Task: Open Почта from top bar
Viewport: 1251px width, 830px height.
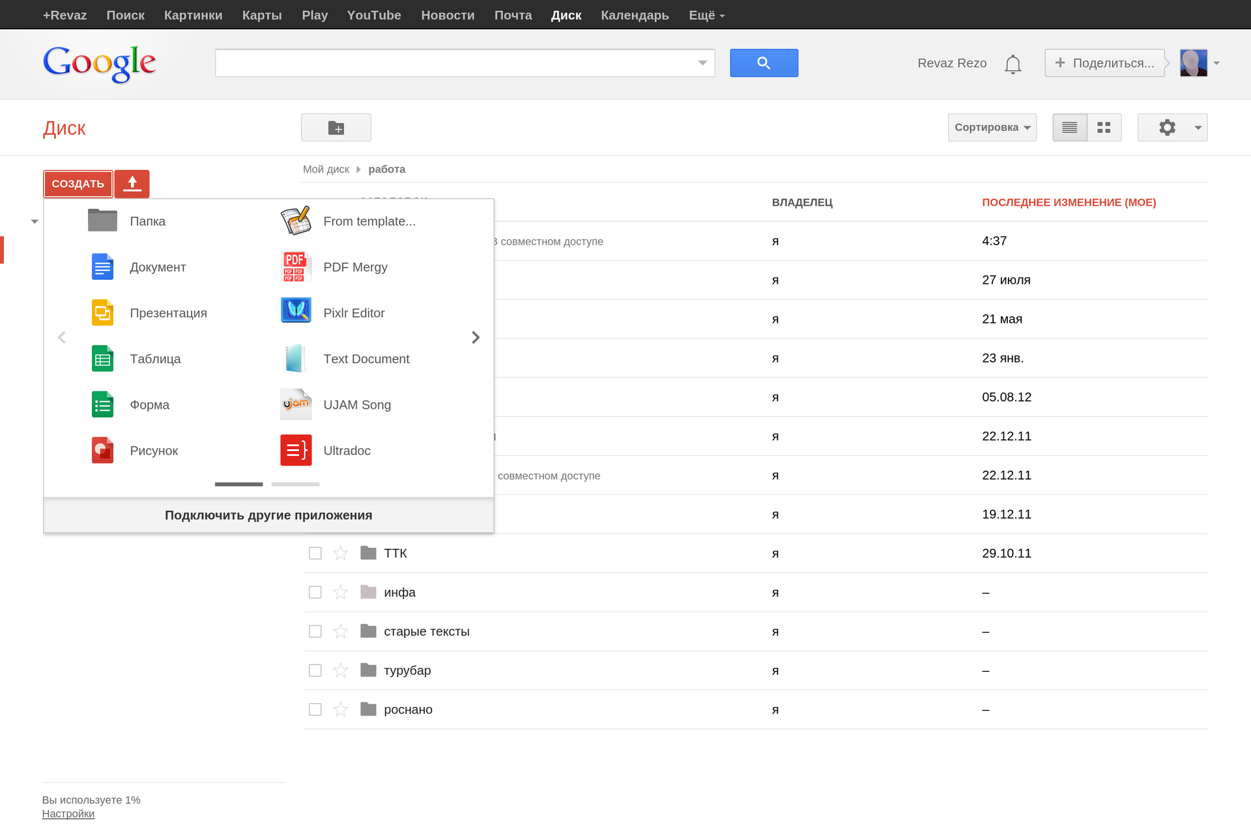Action: pos(513,15)
